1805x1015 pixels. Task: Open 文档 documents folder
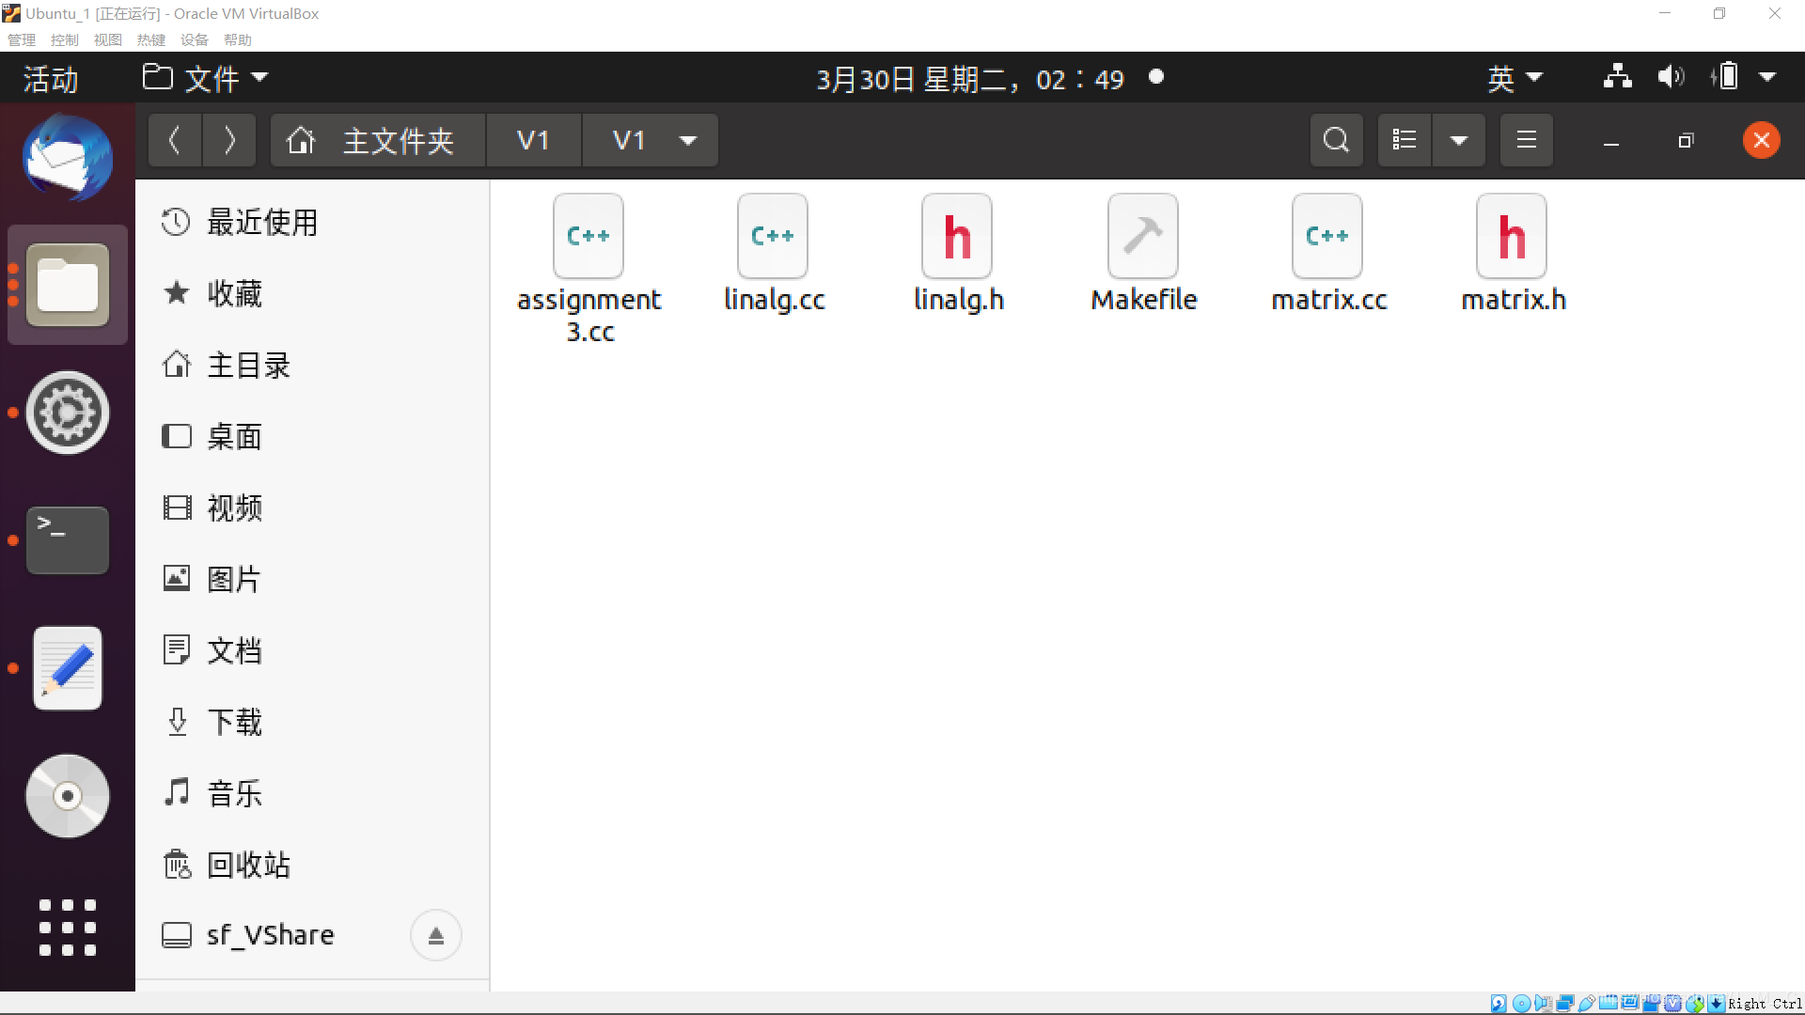(312, 651)
